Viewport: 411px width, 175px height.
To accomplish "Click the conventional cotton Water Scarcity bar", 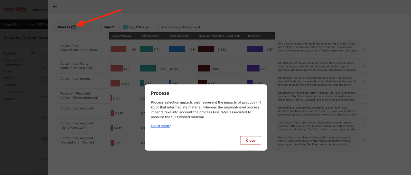I will 177,49.
